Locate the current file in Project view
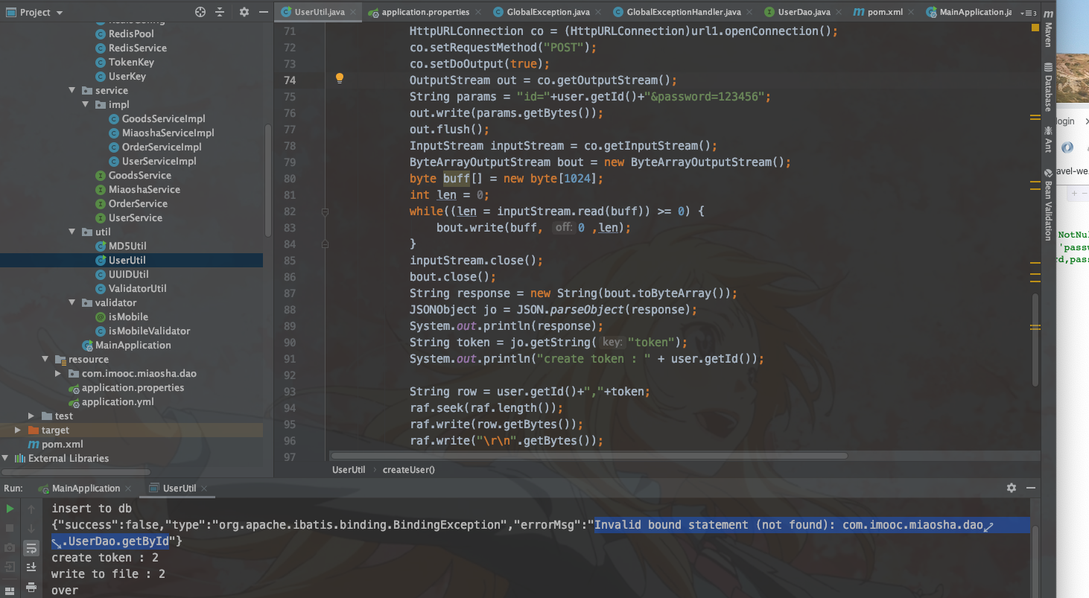 click(x=200, y=13)
